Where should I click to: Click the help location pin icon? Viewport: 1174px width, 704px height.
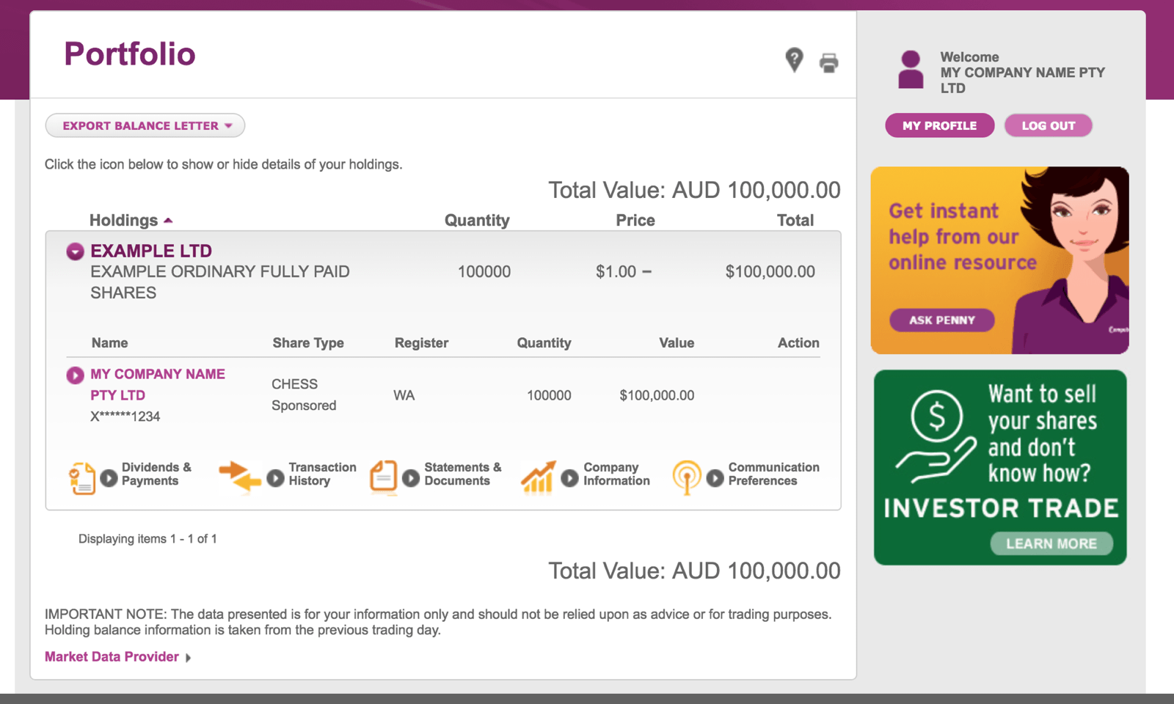tap(794, 60)
